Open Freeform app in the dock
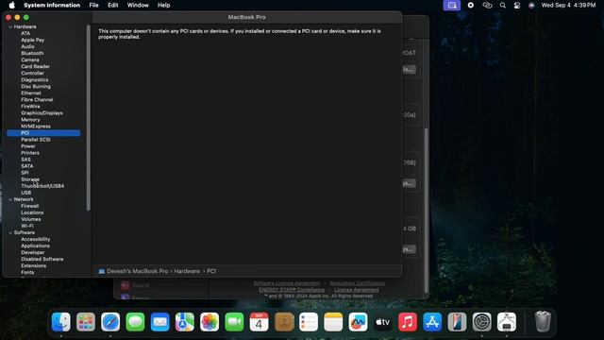604x340 pixels. click(358, 321)
